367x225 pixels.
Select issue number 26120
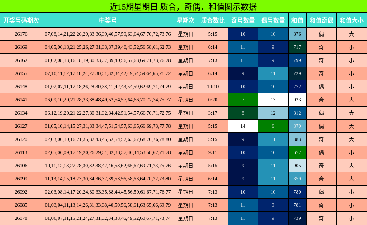coord(21,139)
